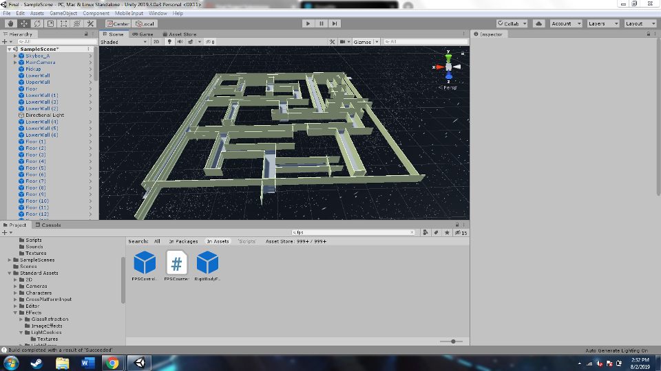The width and height of the screenshot is (661, 371).
Task: Select the Move tool
Action: (23, 23)
